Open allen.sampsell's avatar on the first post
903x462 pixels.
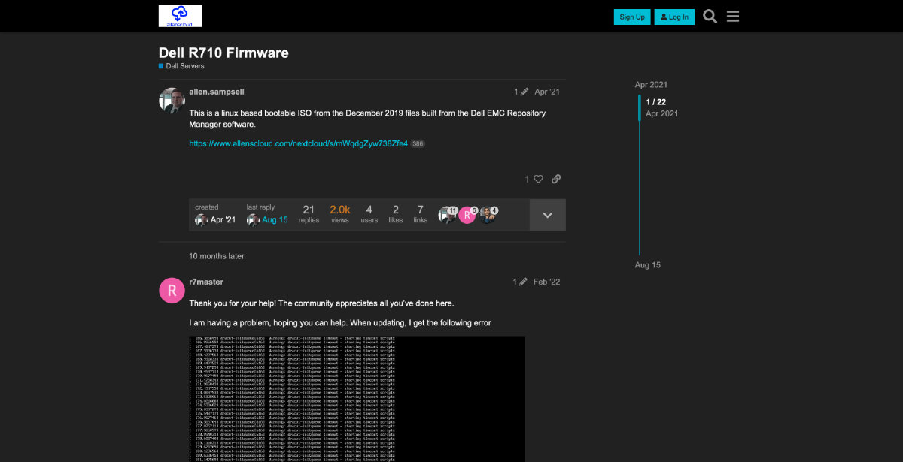[172, 101]
